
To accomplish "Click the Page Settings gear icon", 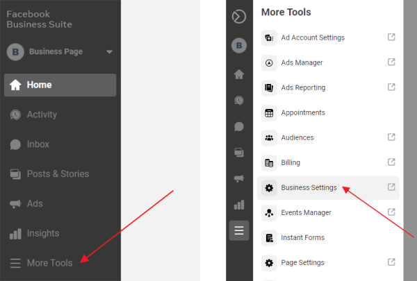I will coord(269,263).
